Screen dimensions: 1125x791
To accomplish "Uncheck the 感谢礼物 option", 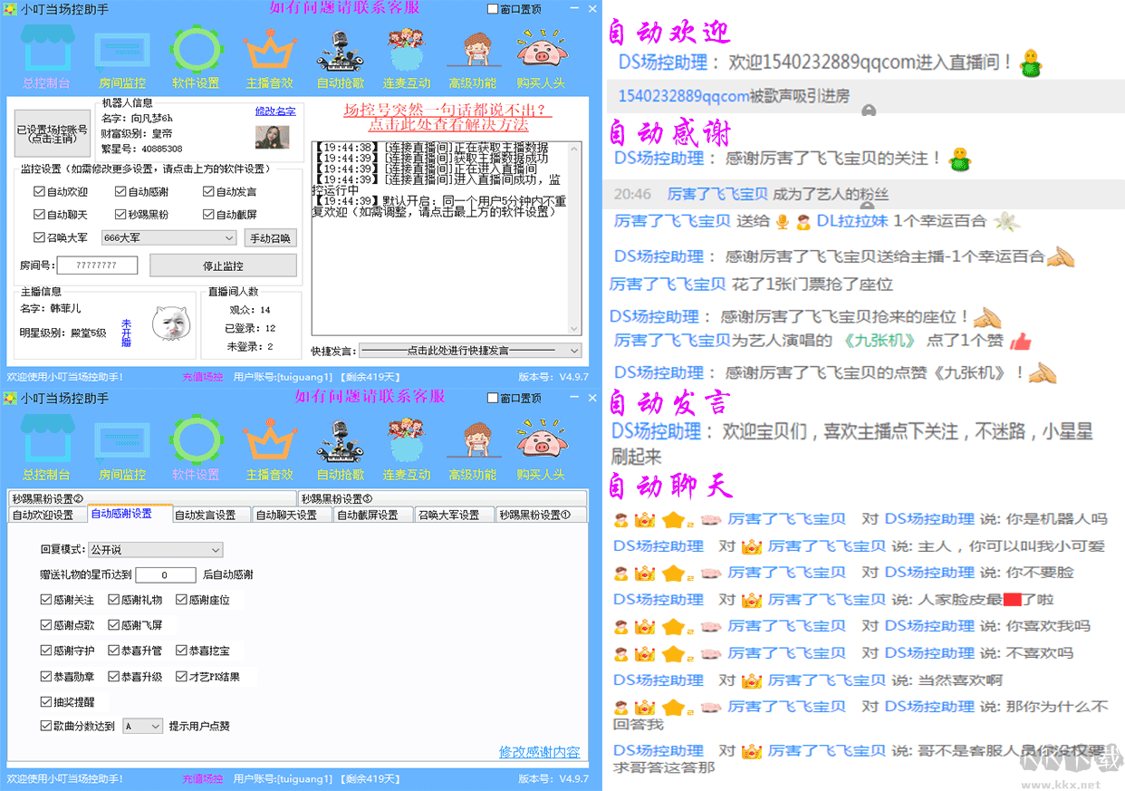I will (114, 600).
